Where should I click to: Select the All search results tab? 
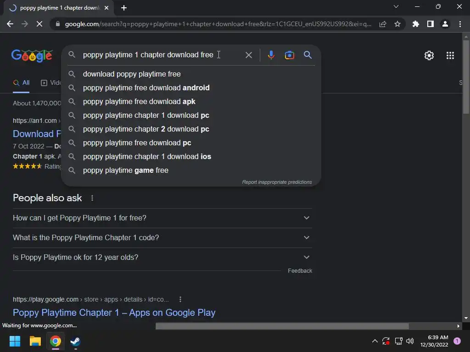21,83
